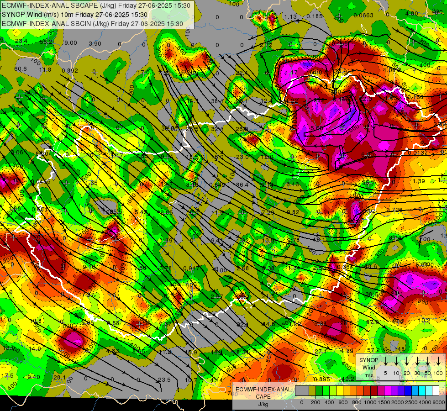Click the map value '86.4'
Image resolution: width=447 pixels, height=411 pixels.
[242, 185]
